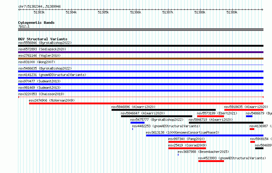This screenshot has width=272, height=173.
Task: Open the nsv4136987 variant label
Action: [x=261, y=126]
